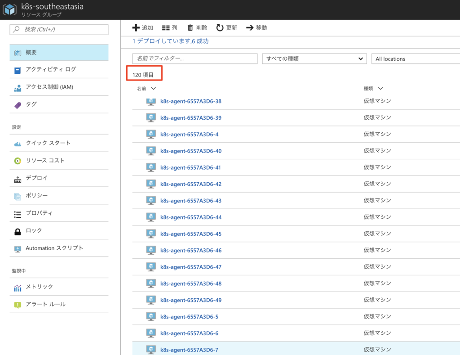460x355 pixels.
Task: Click the 削除 button label
Action: 202,27
